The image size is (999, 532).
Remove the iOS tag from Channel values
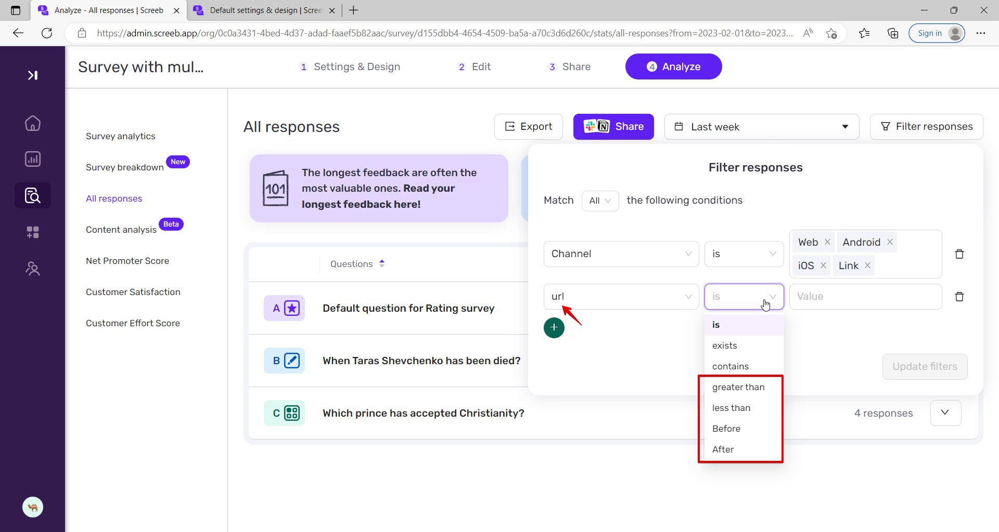823,265
